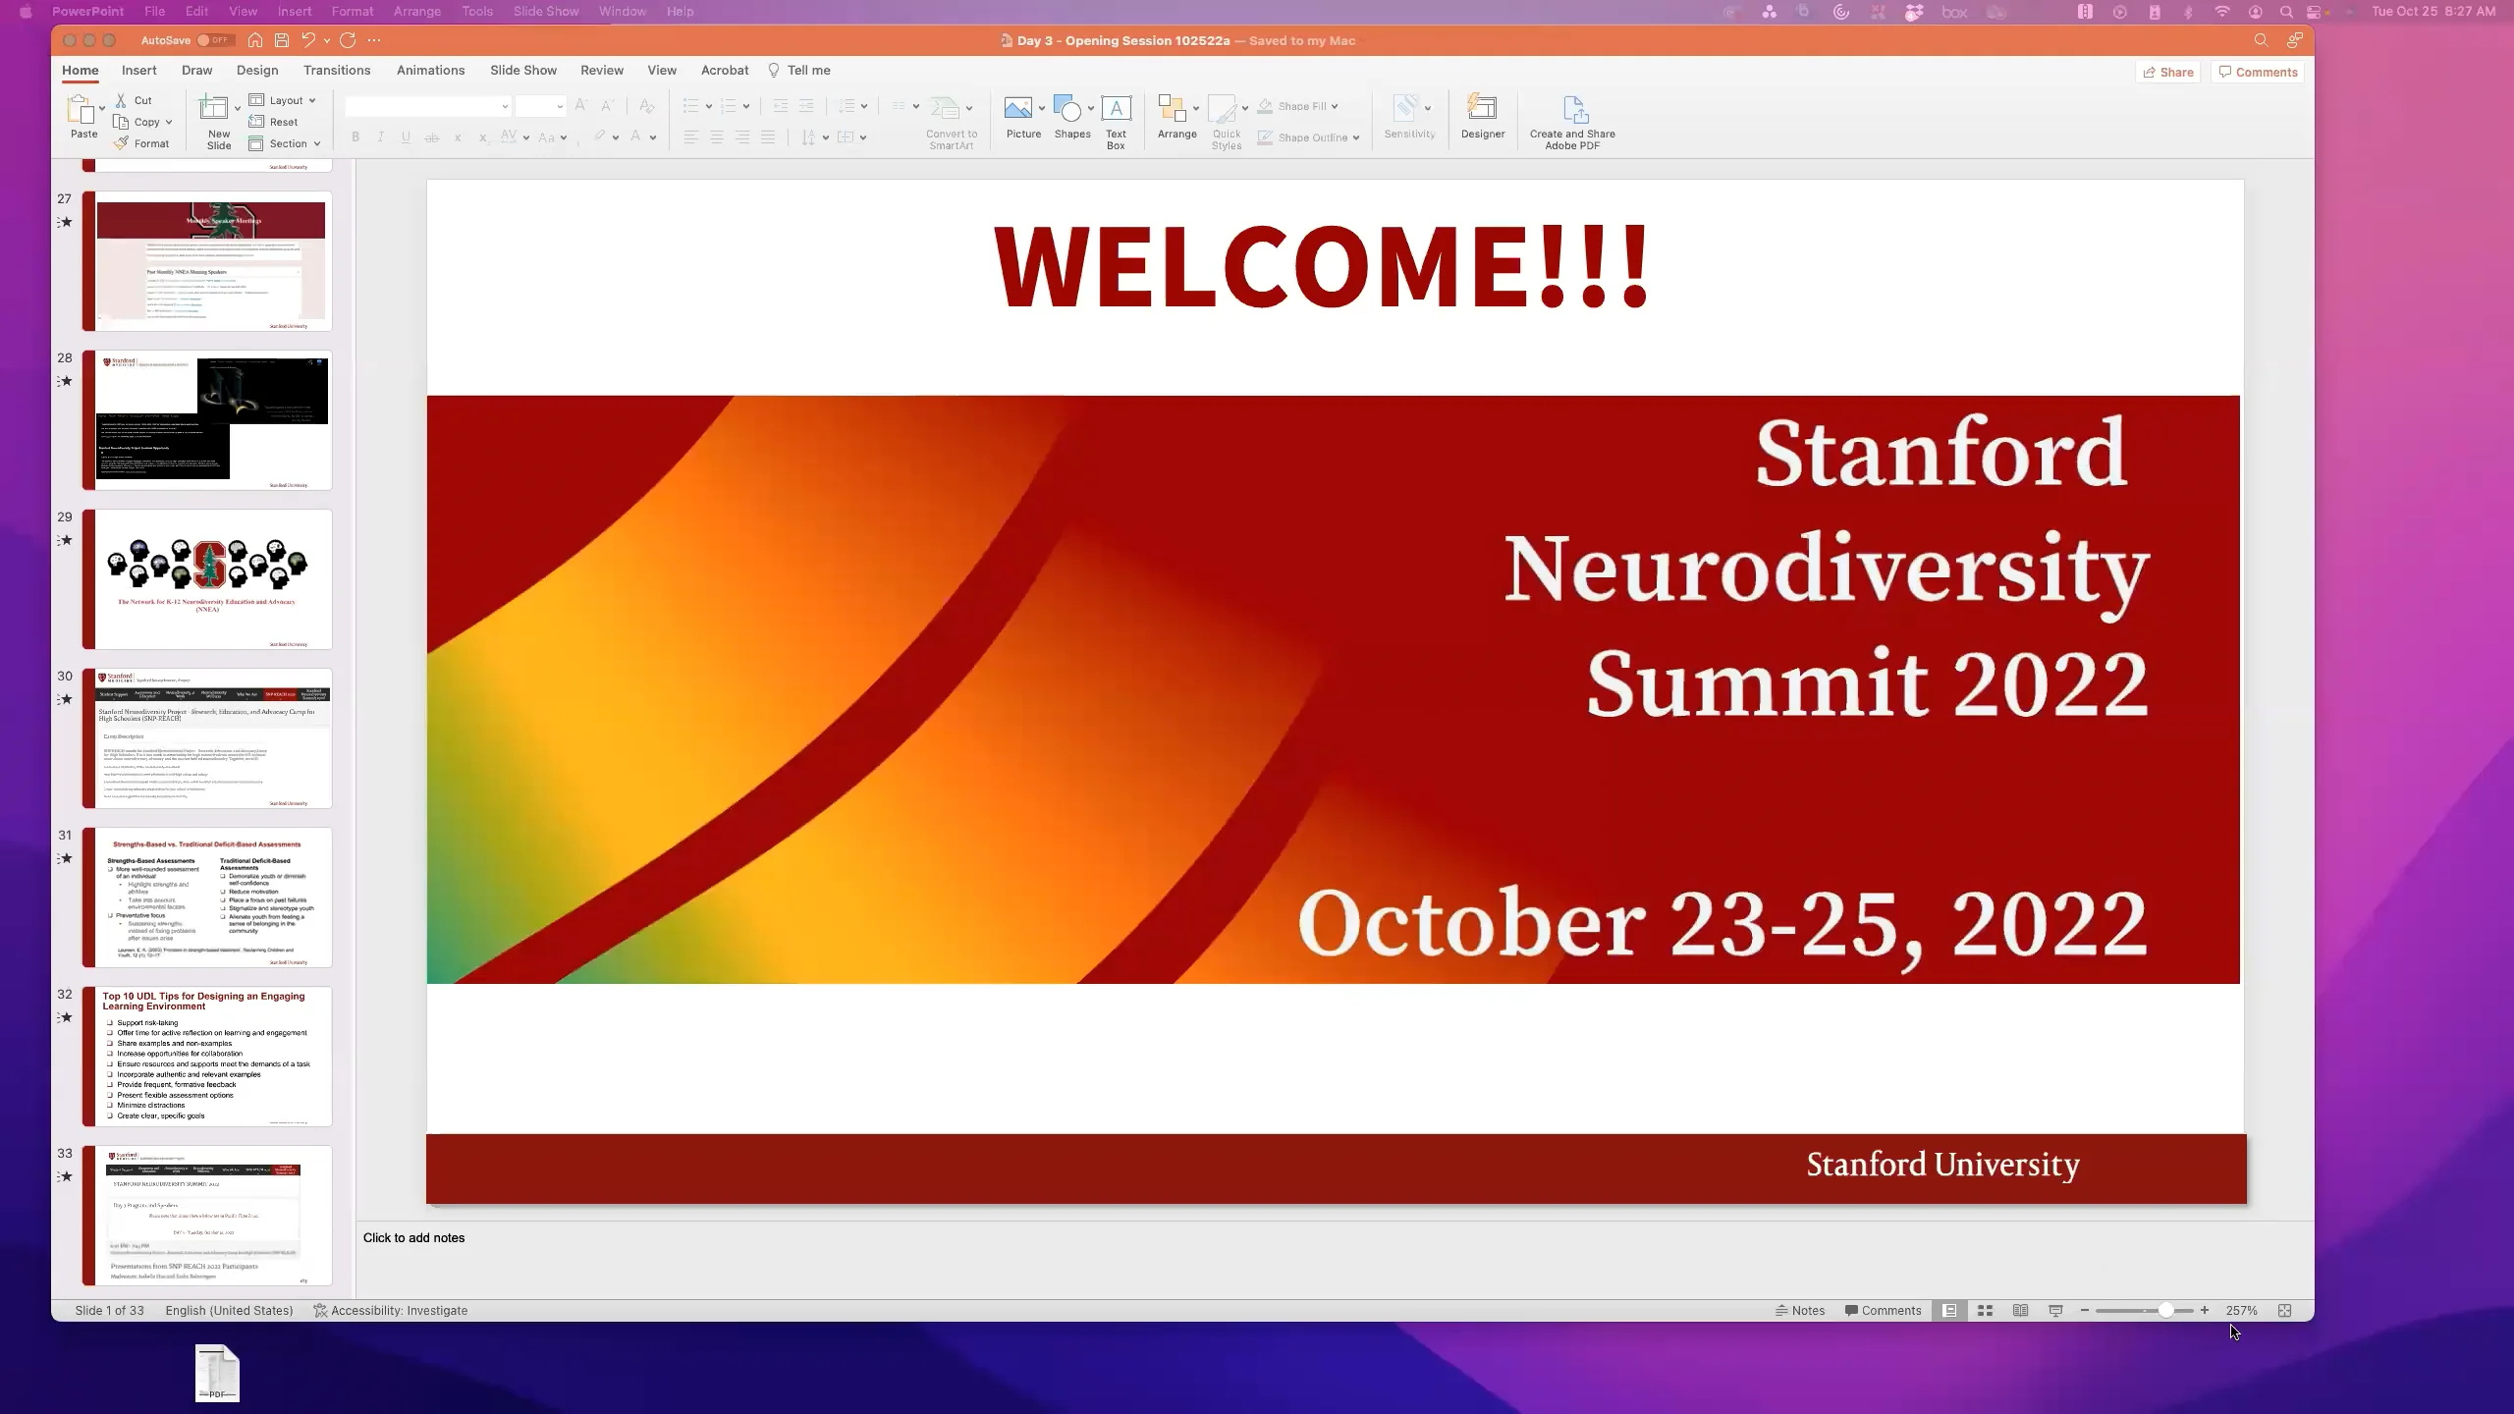Screen dimensions: 2514x1414
Task: Click the Home icon in title bar
Action: point(255,40)
